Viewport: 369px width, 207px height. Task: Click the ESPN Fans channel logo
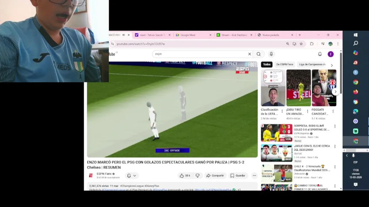pos(91,175)
